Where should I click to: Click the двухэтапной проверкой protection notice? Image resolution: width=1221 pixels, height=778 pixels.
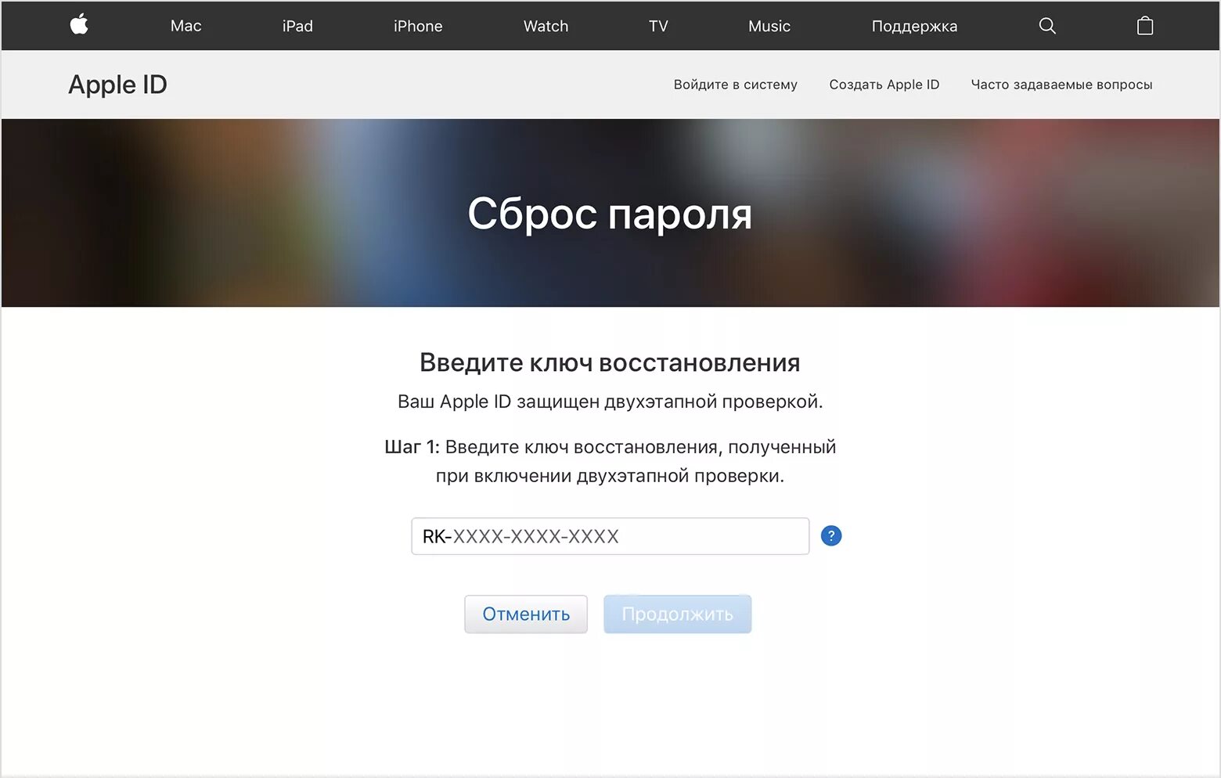pyautogui.click(x=610, y=402)
